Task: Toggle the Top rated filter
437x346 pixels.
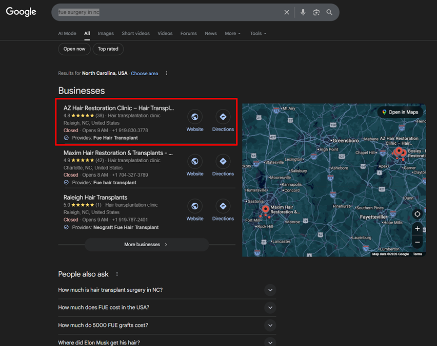Action: coord(108,49)
